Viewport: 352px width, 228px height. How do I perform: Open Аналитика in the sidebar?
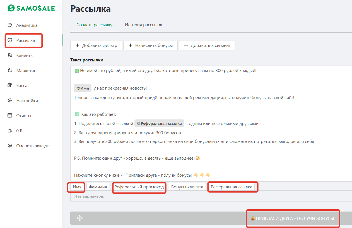click(x=27, y=25)
